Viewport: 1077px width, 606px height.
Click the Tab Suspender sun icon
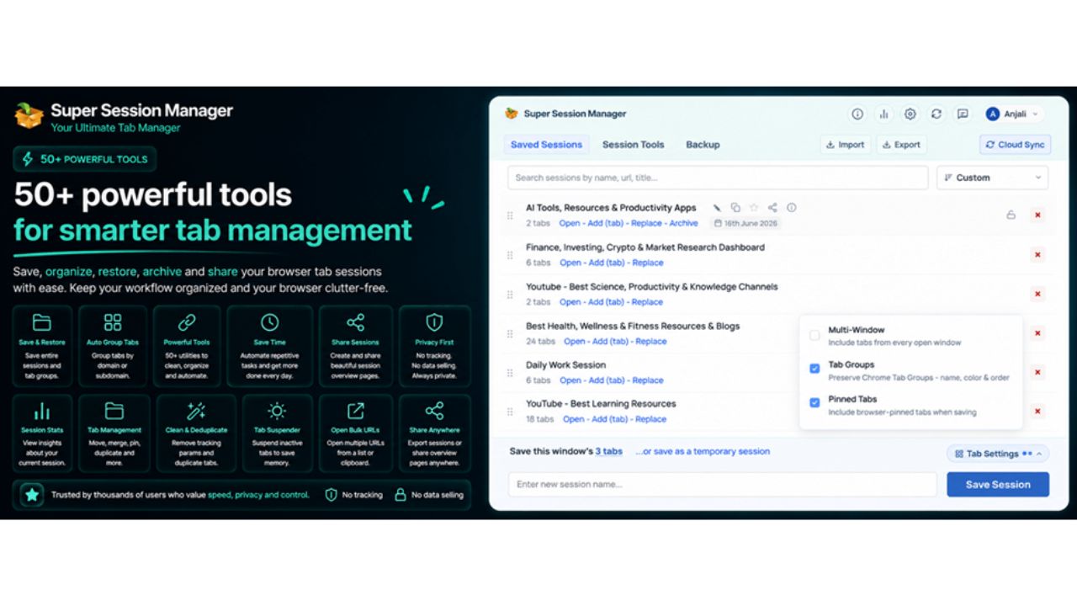tap(276, 411)
